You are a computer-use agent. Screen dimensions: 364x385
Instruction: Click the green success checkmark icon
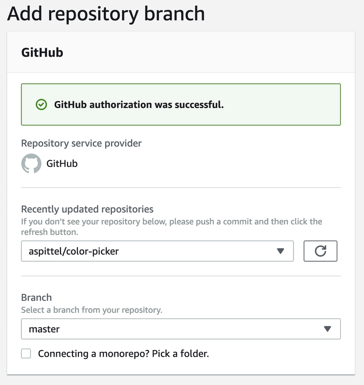coord(41,105)
